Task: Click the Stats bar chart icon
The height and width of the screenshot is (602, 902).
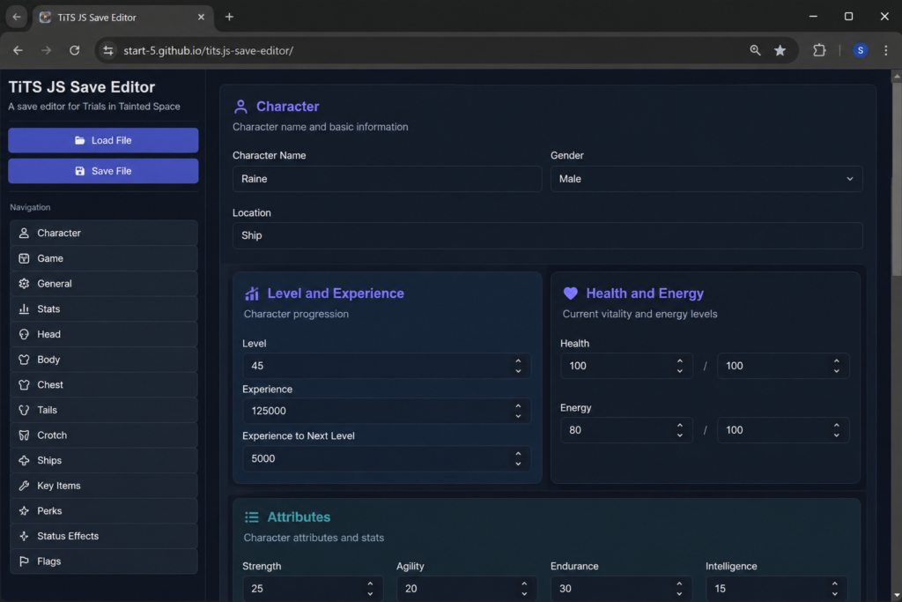Action: point(24,309)
